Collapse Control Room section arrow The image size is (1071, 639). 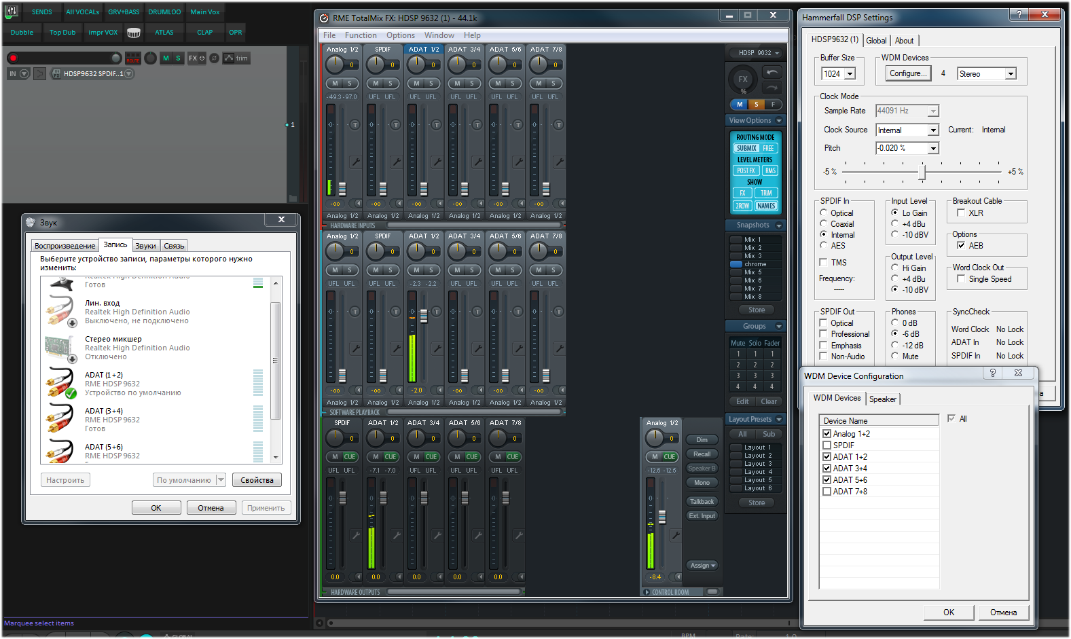(x=647, y=592)
